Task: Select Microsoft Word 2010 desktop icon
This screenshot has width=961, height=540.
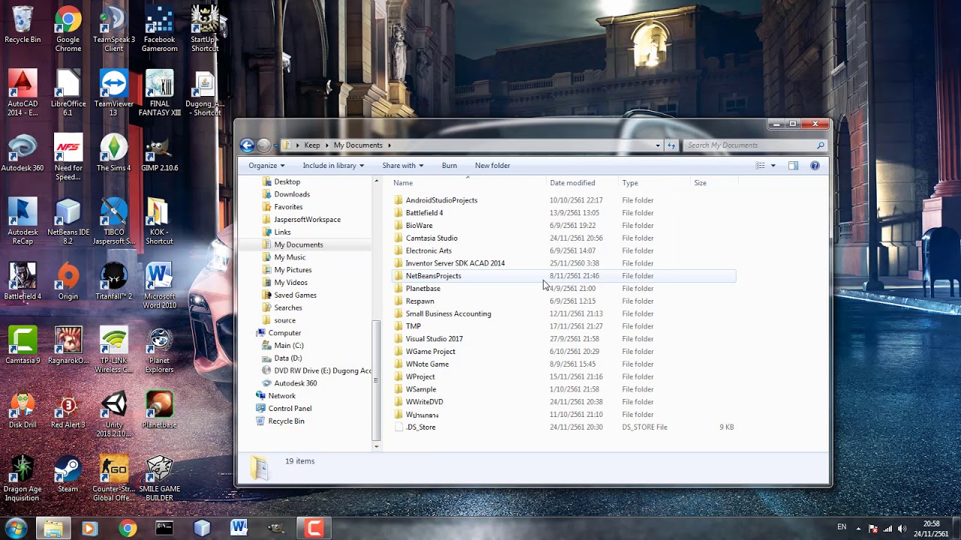Action: [159, 286]
